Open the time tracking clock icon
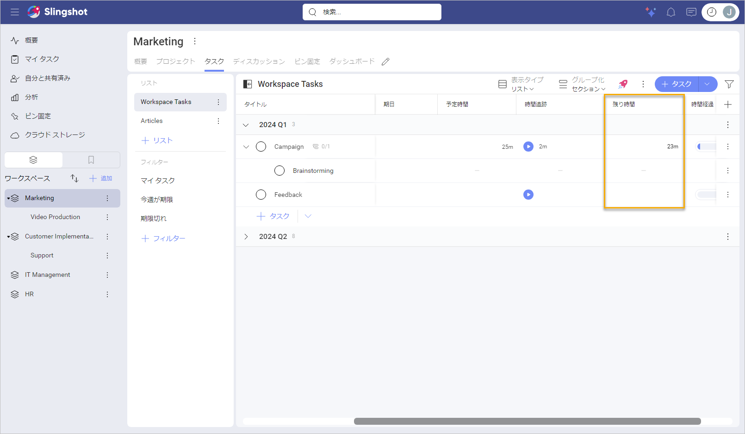The height and width of the screenshot is (434, 745). (x=712, y=12)
